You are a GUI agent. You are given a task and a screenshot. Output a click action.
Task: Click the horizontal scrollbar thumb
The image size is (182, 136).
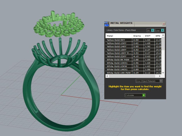pyautogui.click(x=132, y=76)
